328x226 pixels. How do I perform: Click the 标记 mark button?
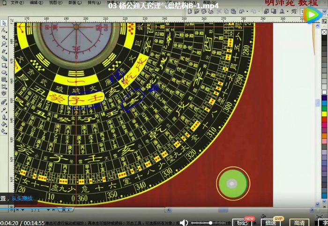pyautogui.click(x=242, y=223)
